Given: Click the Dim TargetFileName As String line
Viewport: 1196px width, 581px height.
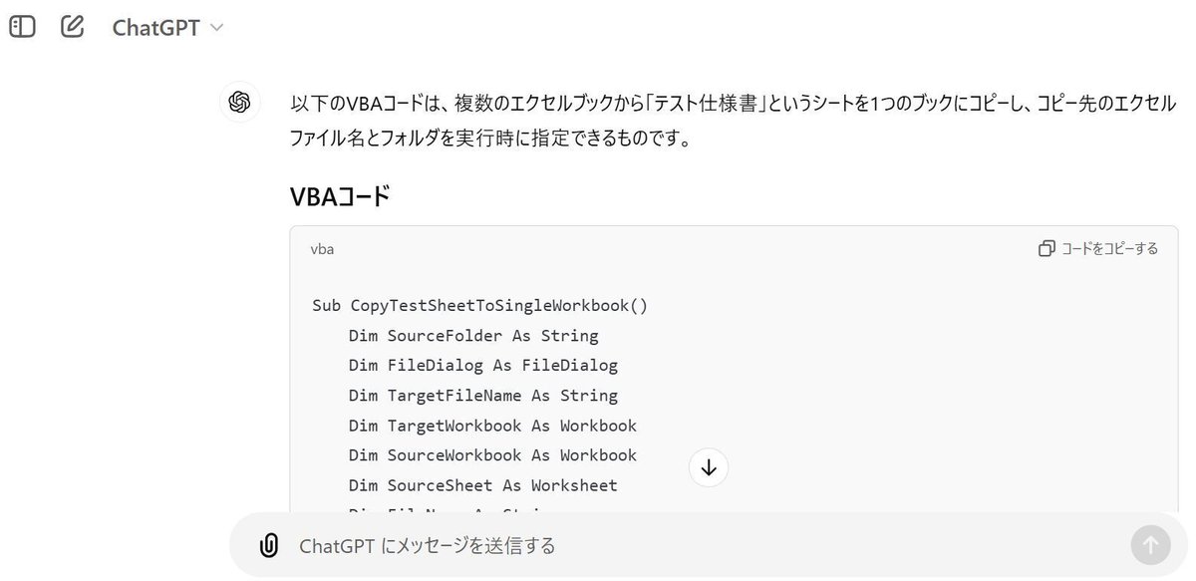Looking at the screenshot, I should coord(483,395).
